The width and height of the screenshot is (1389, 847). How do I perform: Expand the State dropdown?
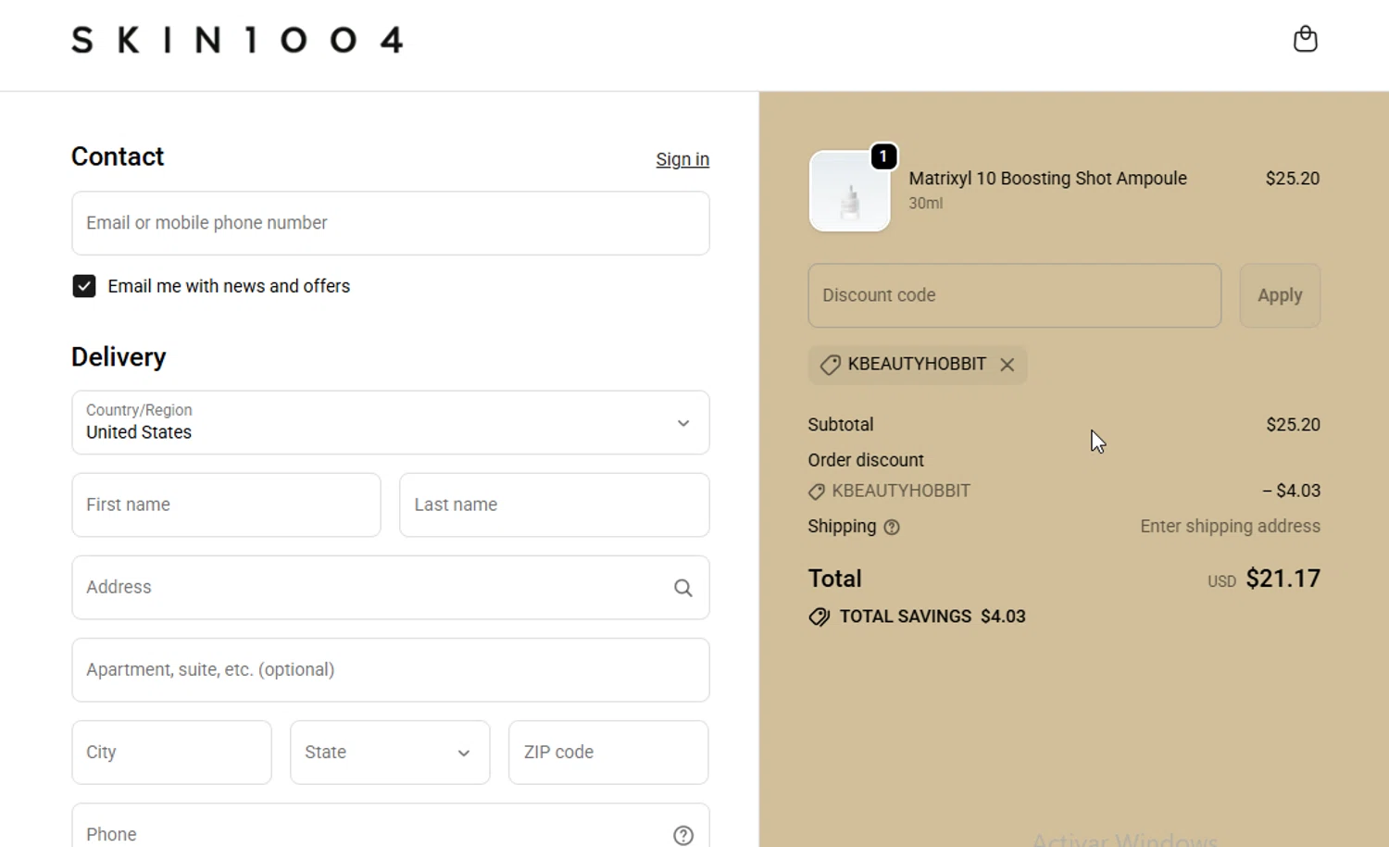point(390,753)
